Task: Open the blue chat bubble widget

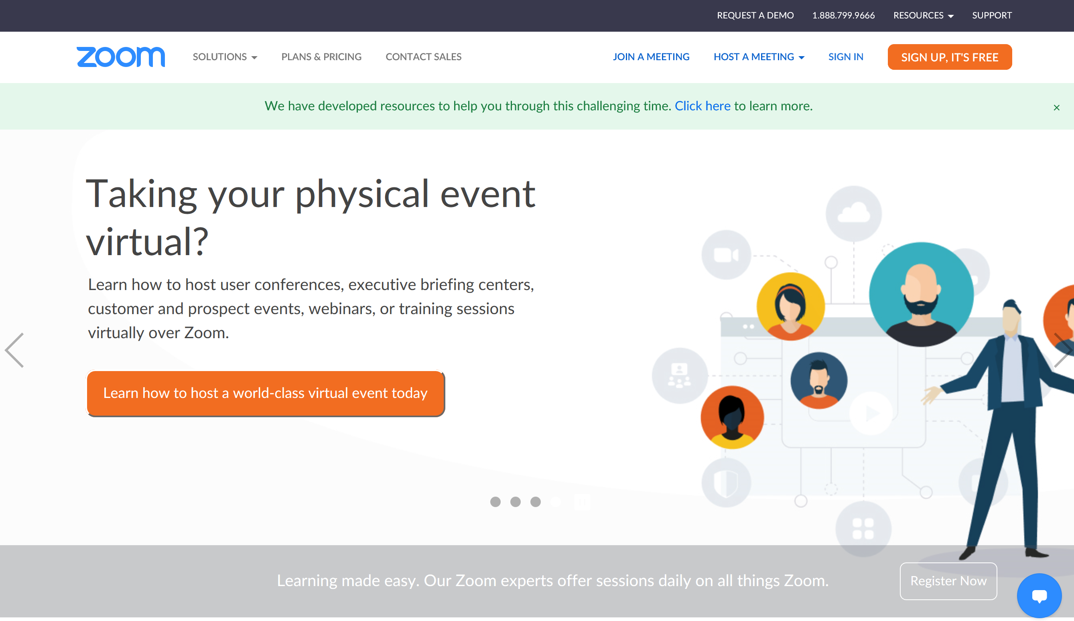Action: [1039, 595]
